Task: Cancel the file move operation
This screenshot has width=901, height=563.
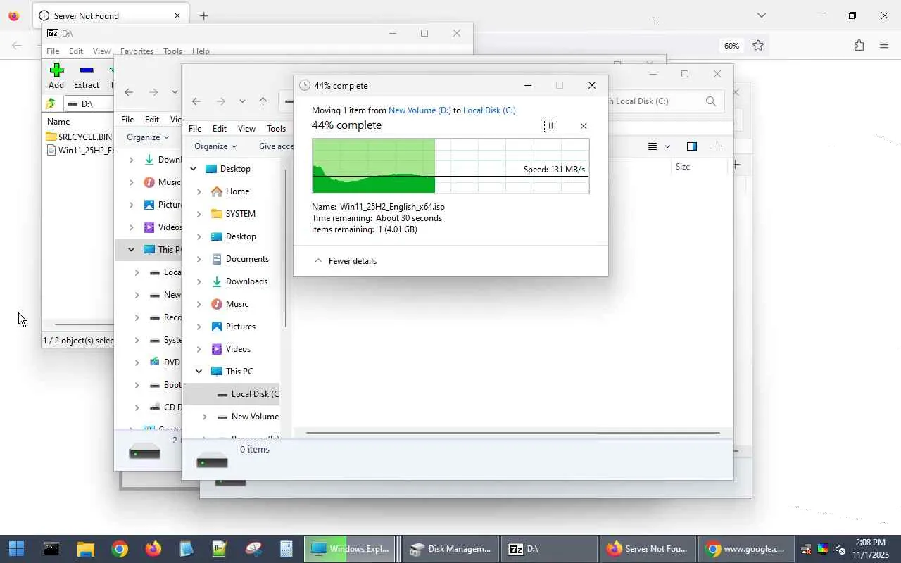Action: click(583, 126)
